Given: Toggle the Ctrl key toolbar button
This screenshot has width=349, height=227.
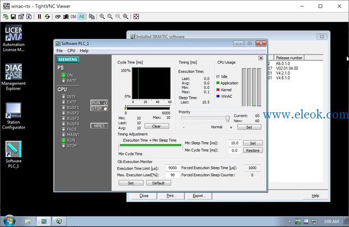Looking at the screenshot, I should pos(74,16).
